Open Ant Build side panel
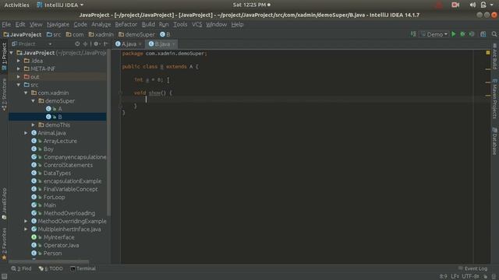The width and height of the screenshot is (499, 280). [494, 56]
